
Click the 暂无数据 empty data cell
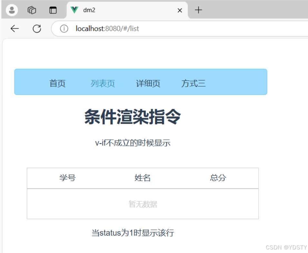point(142,204)
